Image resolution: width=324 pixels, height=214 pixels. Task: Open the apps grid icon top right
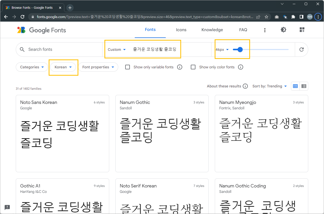(302, 30)
